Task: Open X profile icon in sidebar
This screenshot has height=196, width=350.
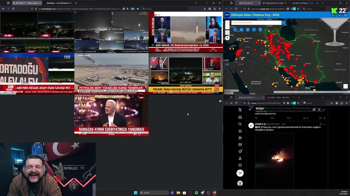Action: click(x=240, y=158)
